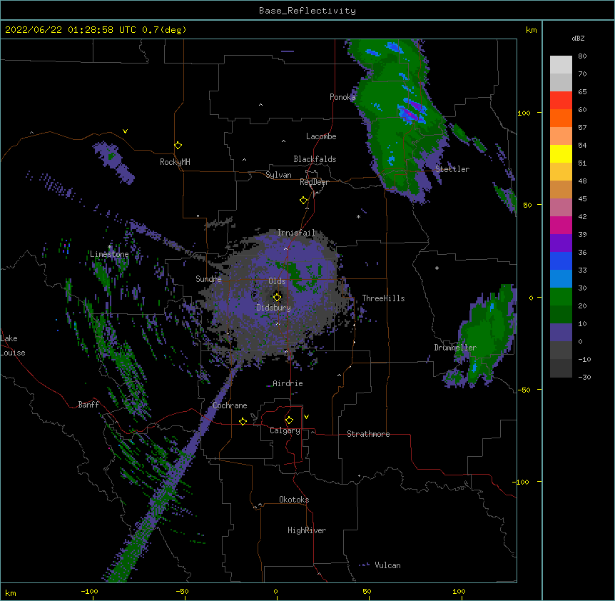
Task: Click the RockyMH label
Action: point(175,162)
